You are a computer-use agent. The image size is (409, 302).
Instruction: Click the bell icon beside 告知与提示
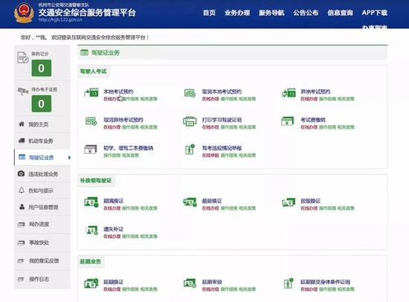(22, 190)
